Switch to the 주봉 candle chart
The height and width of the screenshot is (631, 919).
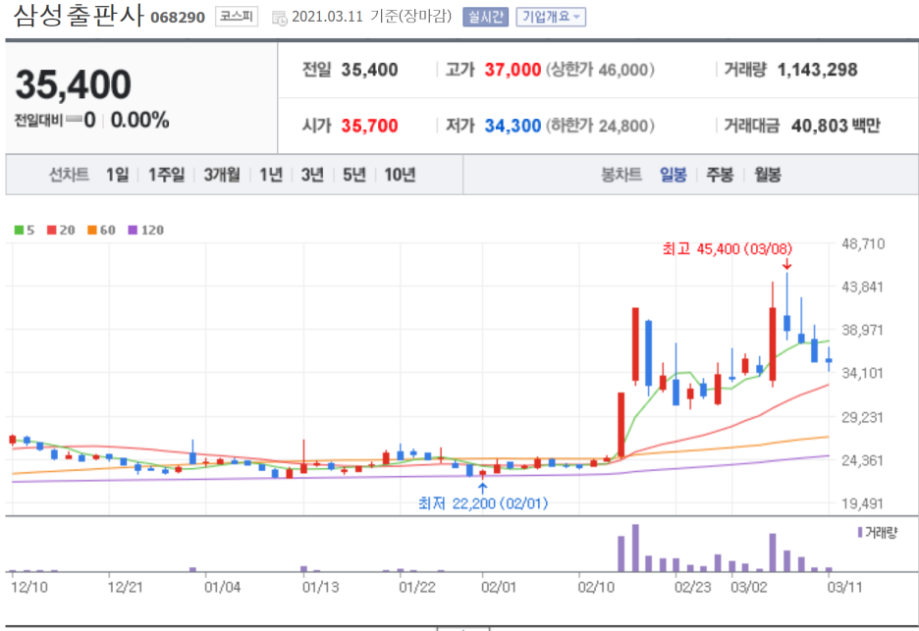coord(720,175)
